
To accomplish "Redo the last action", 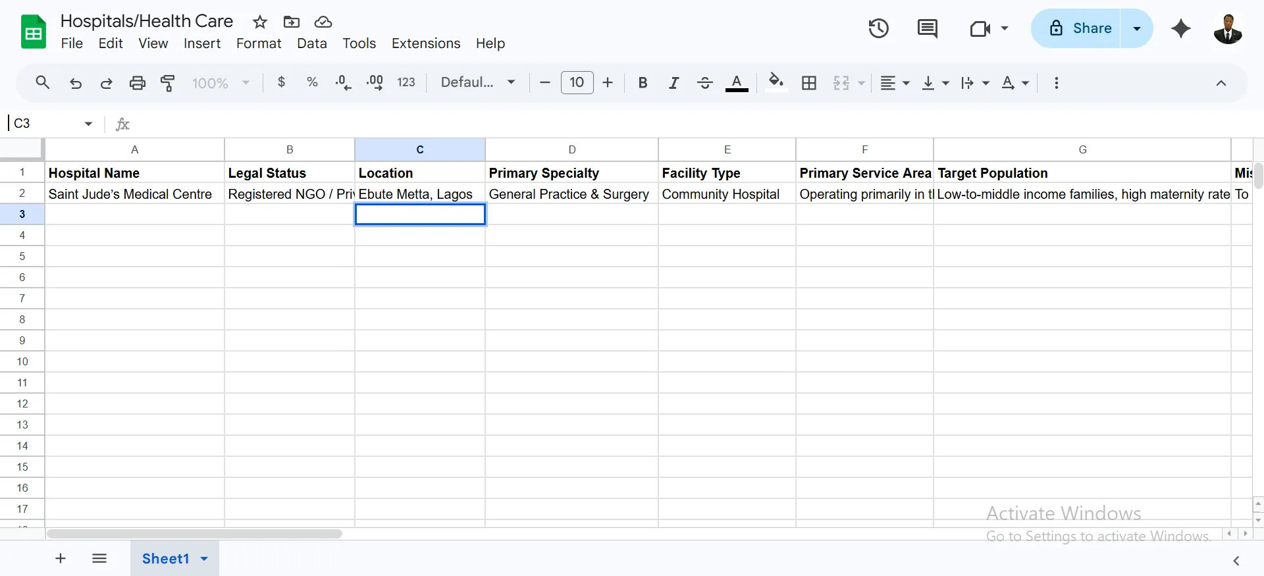I will pyautogui.click(x=106, y=83).
